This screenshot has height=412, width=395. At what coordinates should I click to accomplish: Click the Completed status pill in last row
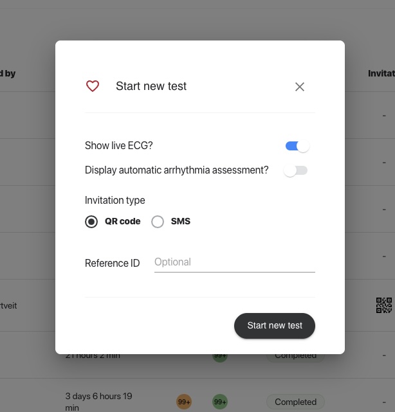coord(295,402)
